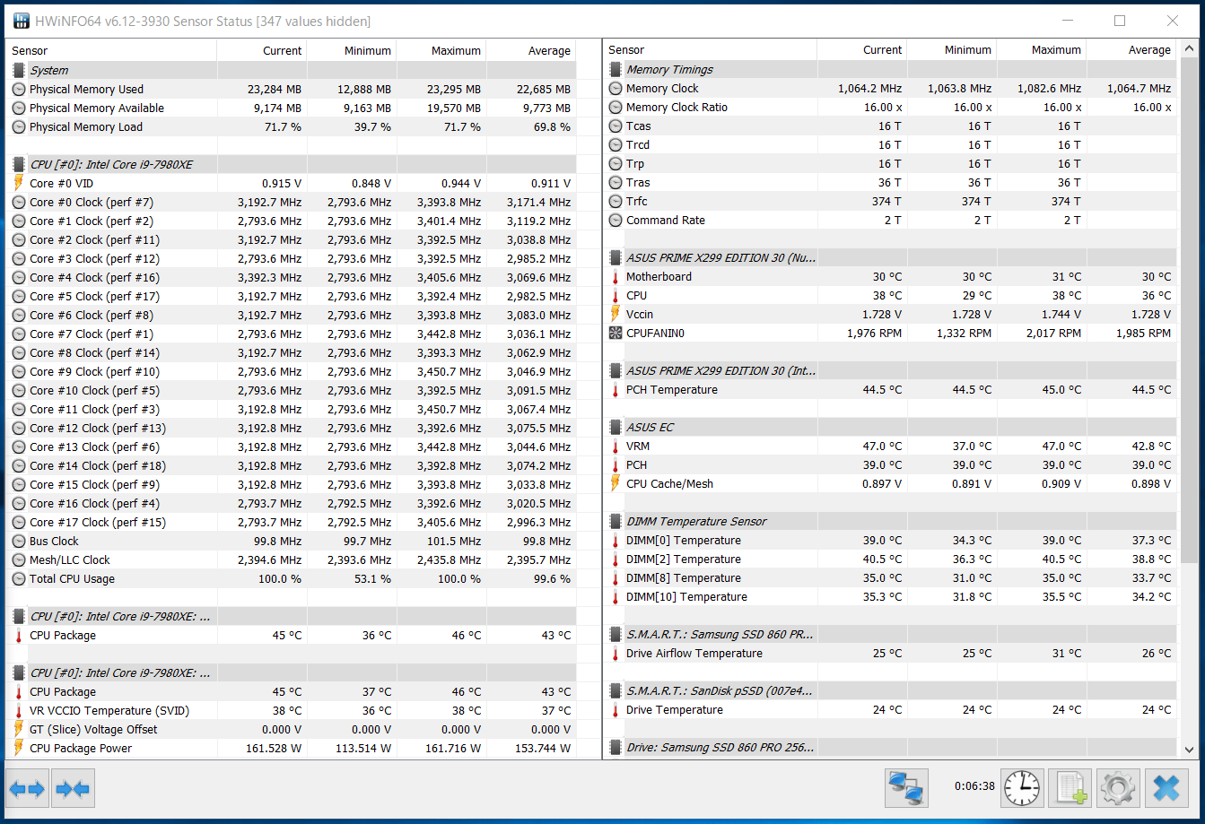This screenshot has height=824, width=1205.
Task: Click the Drive Airflow Temperature thermometer icon
Action: coord(616,653)
